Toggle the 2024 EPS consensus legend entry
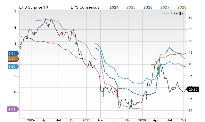This screenshot has height=122, width=205. [110, 7]
